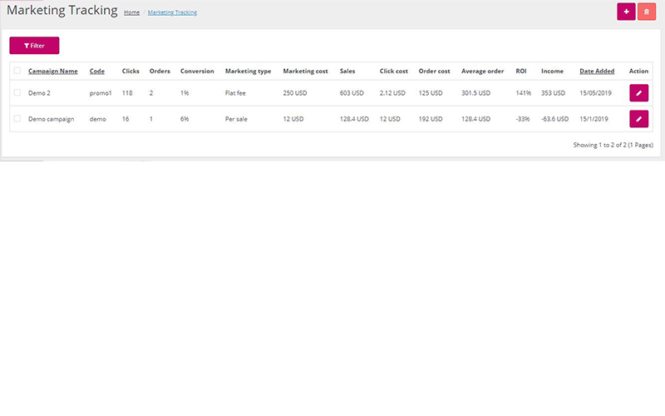Viewport: 665px width, 416px height.
Task: Go to Home breadcrumb link
Action: (131, 13)
